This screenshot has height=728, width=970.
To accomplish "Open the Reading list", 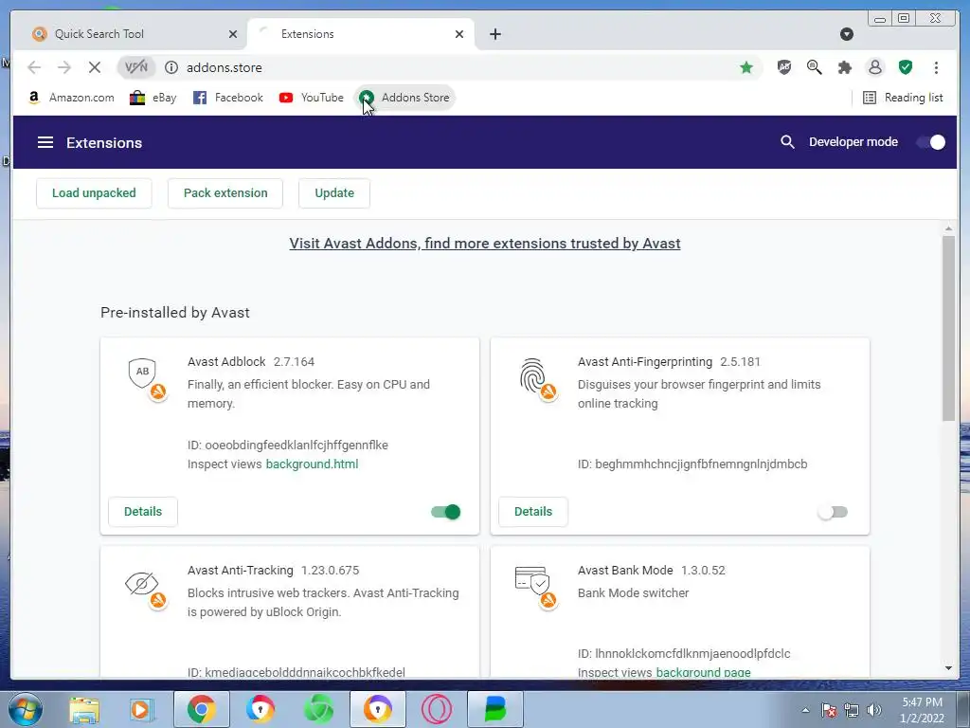I will pyautogui.click(x=903, y=98).
